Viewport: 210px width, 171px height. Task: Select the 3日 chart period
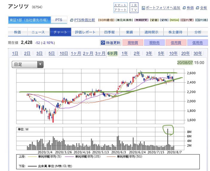click(x=39, y=53)
